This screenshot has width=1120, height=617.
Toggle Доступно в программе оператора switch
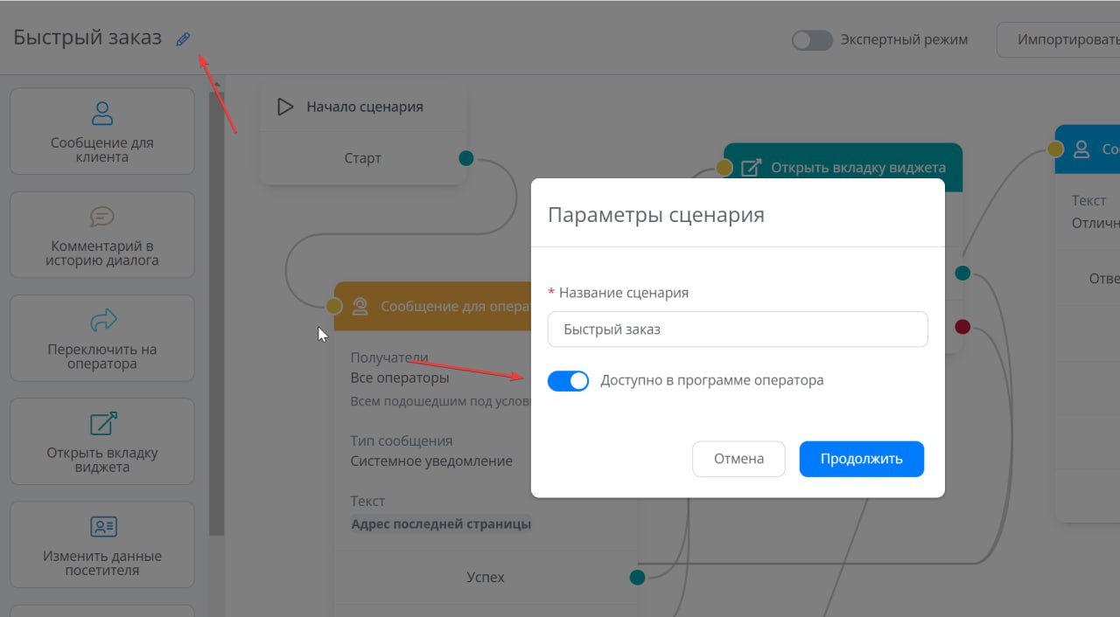(569, 381)
